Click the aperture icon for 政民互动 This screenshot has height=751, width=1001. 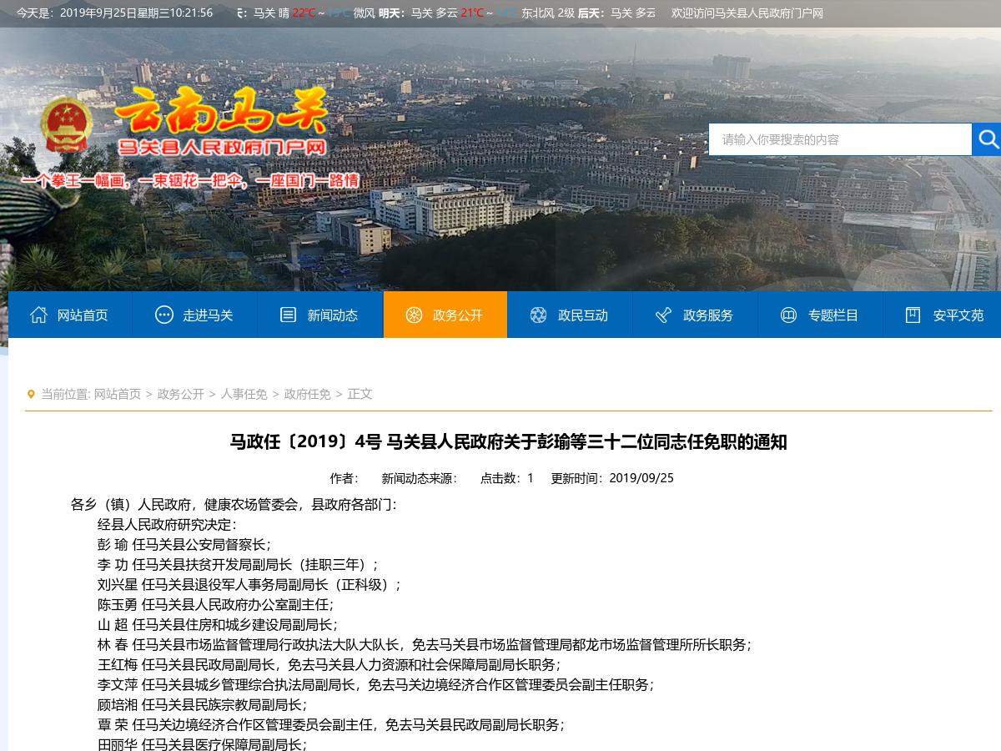539,315
